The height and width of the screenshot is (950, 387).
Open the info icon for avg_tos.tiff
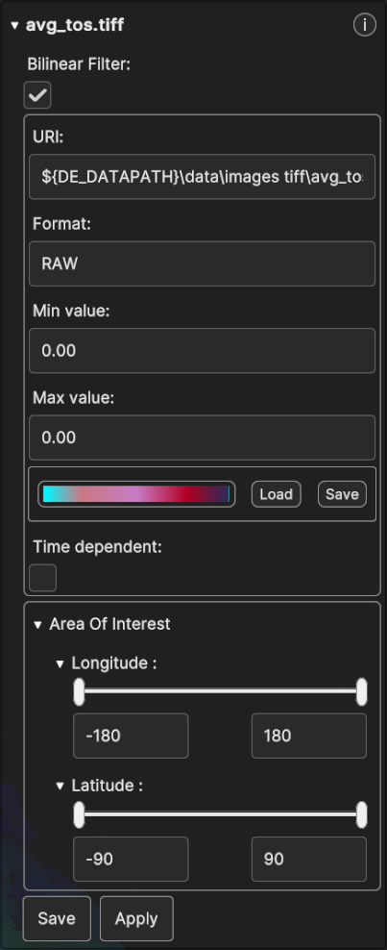365,25
